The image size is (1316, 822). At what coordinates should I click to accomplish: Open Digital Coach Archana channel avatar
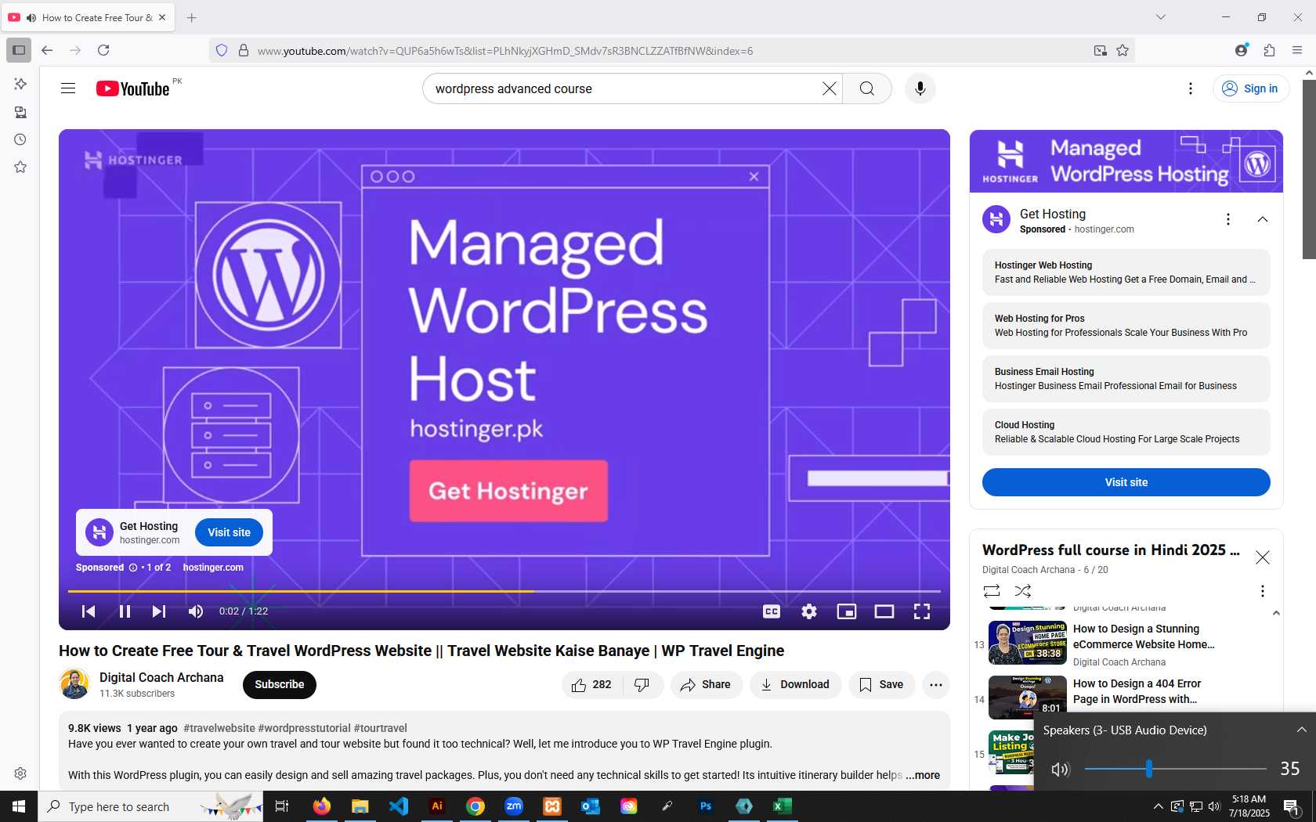click(x=74, y=684)
